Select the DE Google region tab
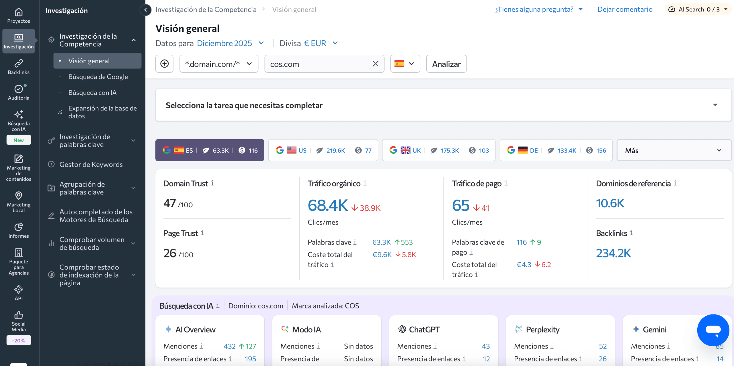 556,150
